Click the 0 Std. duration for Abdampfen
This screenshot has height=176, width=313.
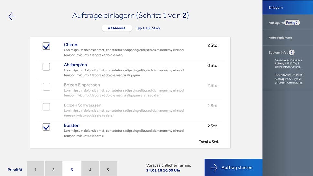213,66
